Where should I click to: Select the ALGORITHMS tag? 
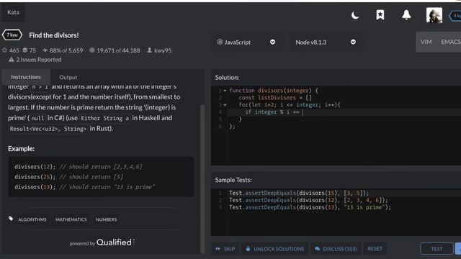click(32, 219)
